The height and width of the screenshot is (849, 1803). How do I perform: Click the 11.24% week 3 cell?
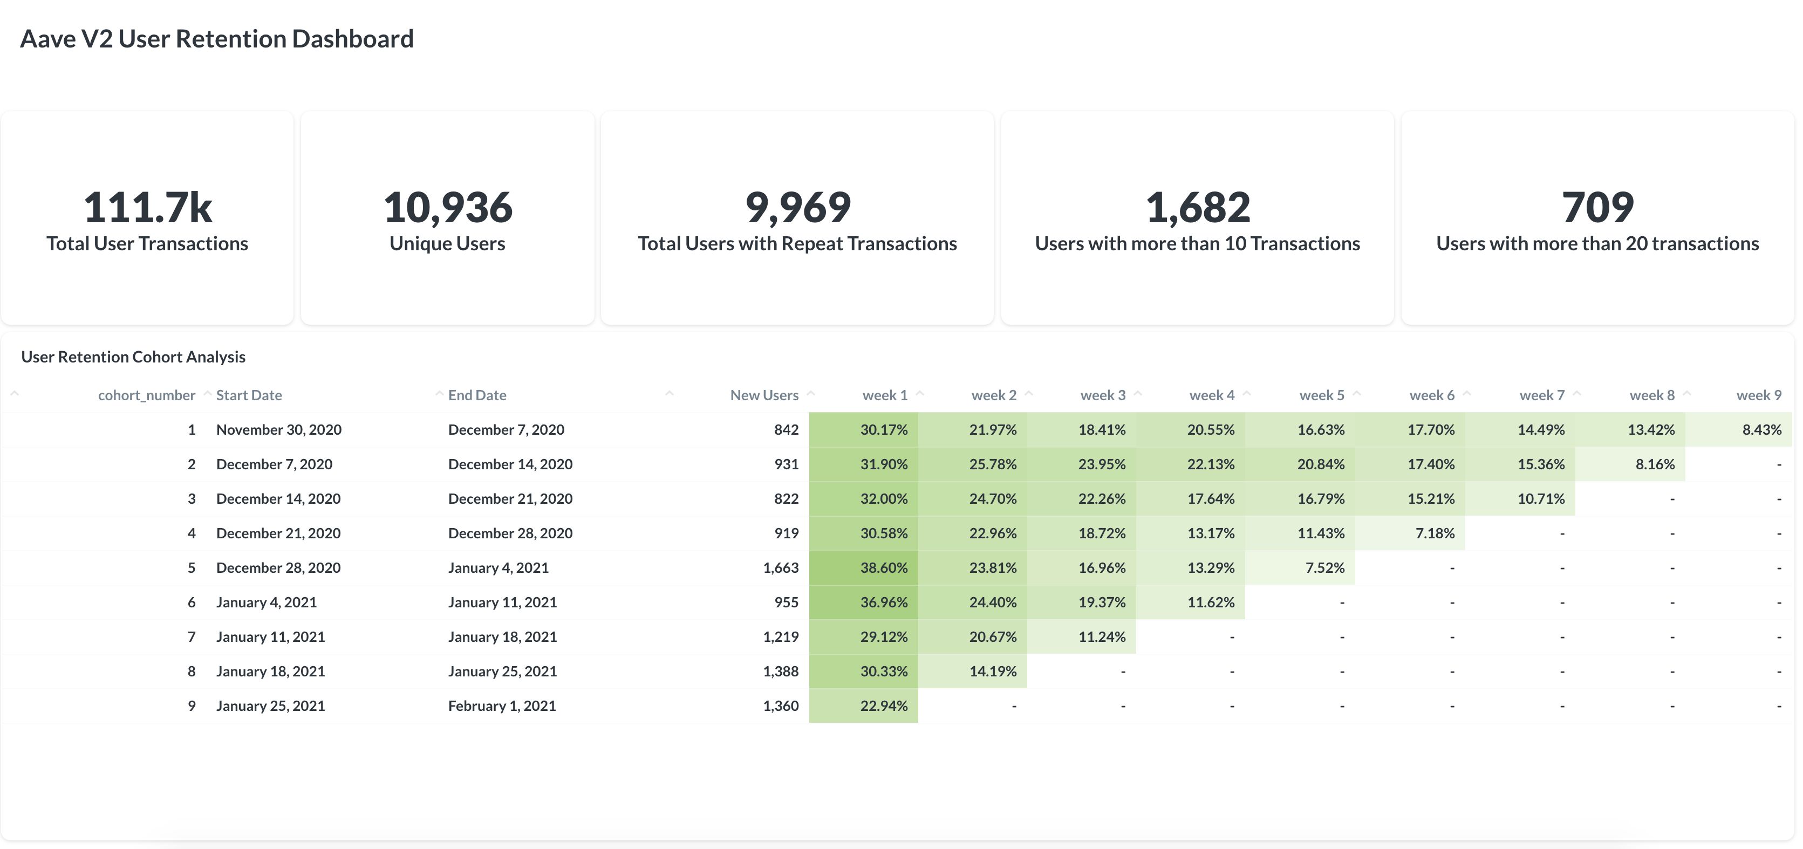tap(1082, 637)
